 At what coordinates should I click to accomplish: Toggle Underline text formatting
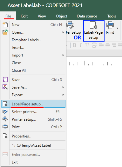(x=87, y=45)
